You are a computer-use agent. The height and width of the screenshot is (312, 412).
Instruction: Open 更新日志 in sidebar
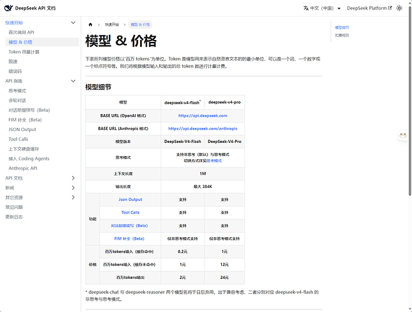pos(14,217)
